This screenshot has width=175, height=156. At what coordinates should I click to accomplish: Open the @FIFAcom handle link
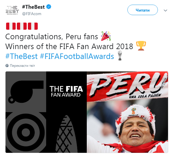coord(32,13)
